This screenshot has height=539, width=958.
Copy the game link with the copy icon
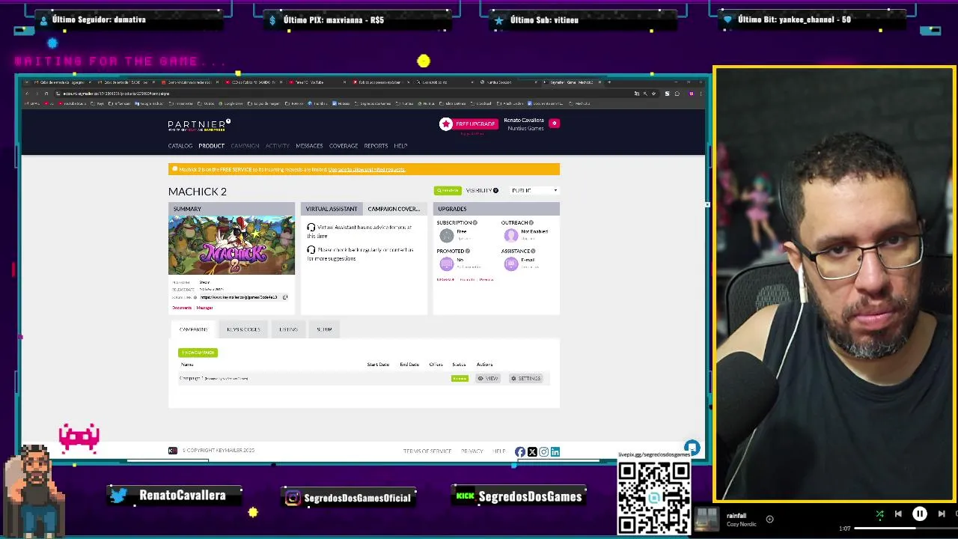click(284, 297)
